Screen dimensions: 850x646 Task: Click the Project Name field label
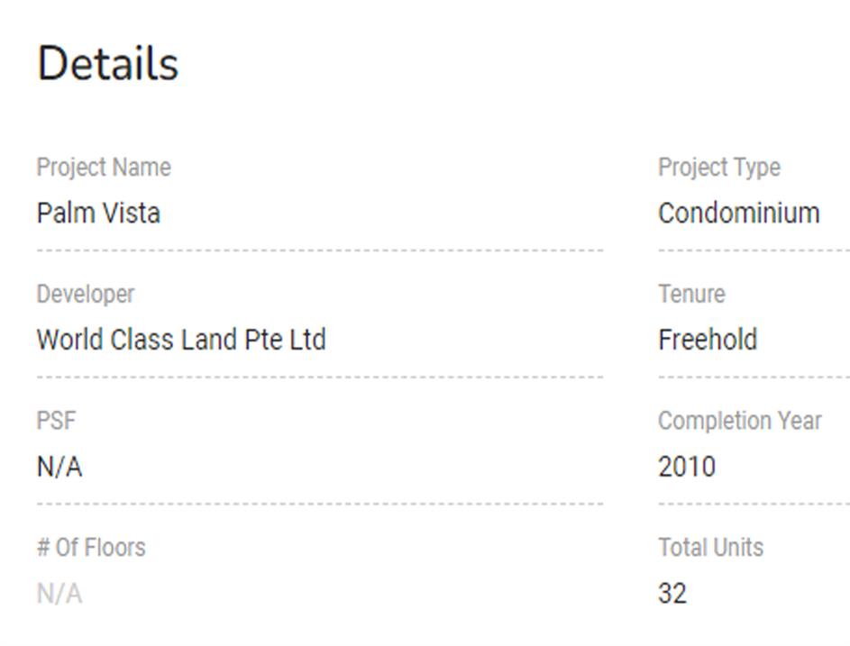click(103, 168)
